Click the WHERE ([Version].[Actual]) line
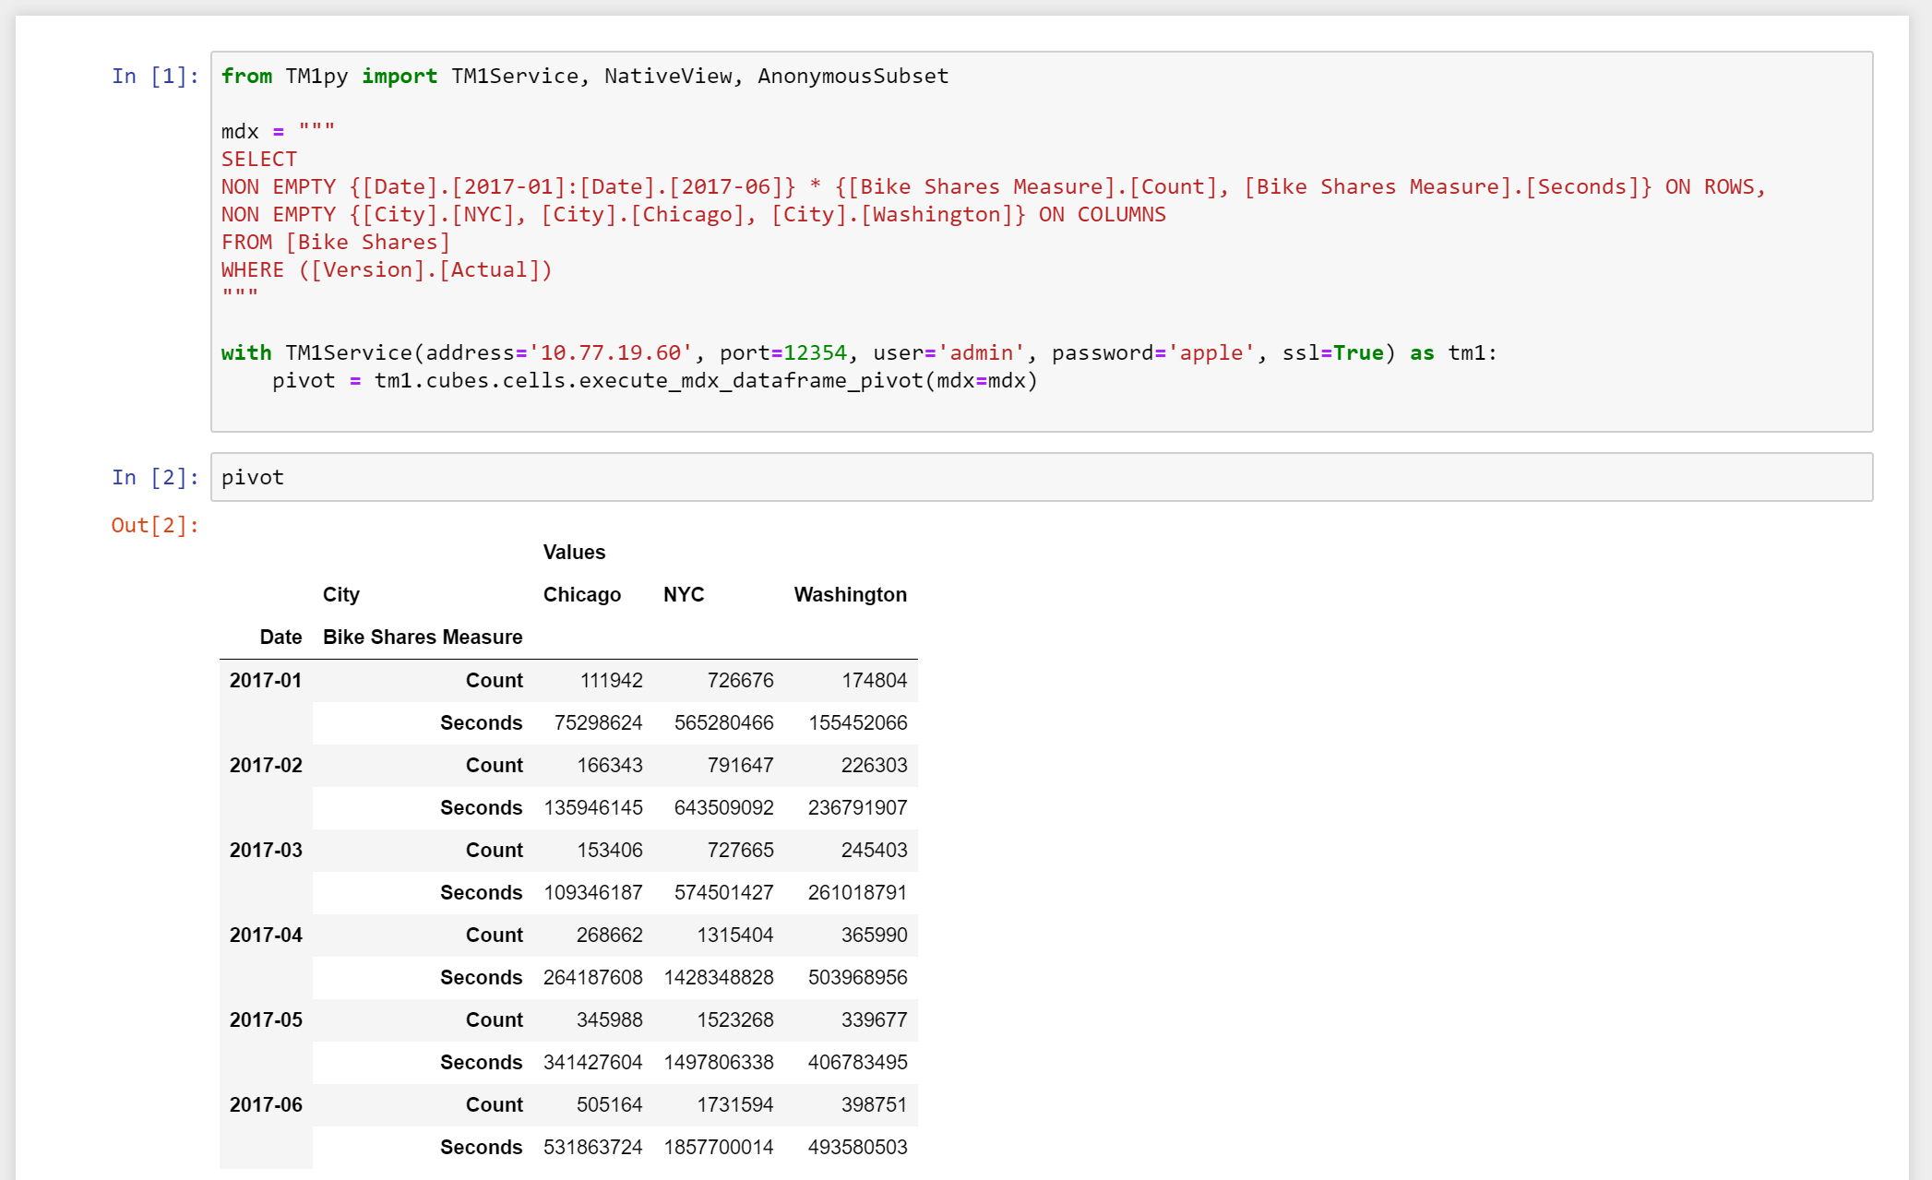The image size is (1932, 1180). (x=387, y=269)
